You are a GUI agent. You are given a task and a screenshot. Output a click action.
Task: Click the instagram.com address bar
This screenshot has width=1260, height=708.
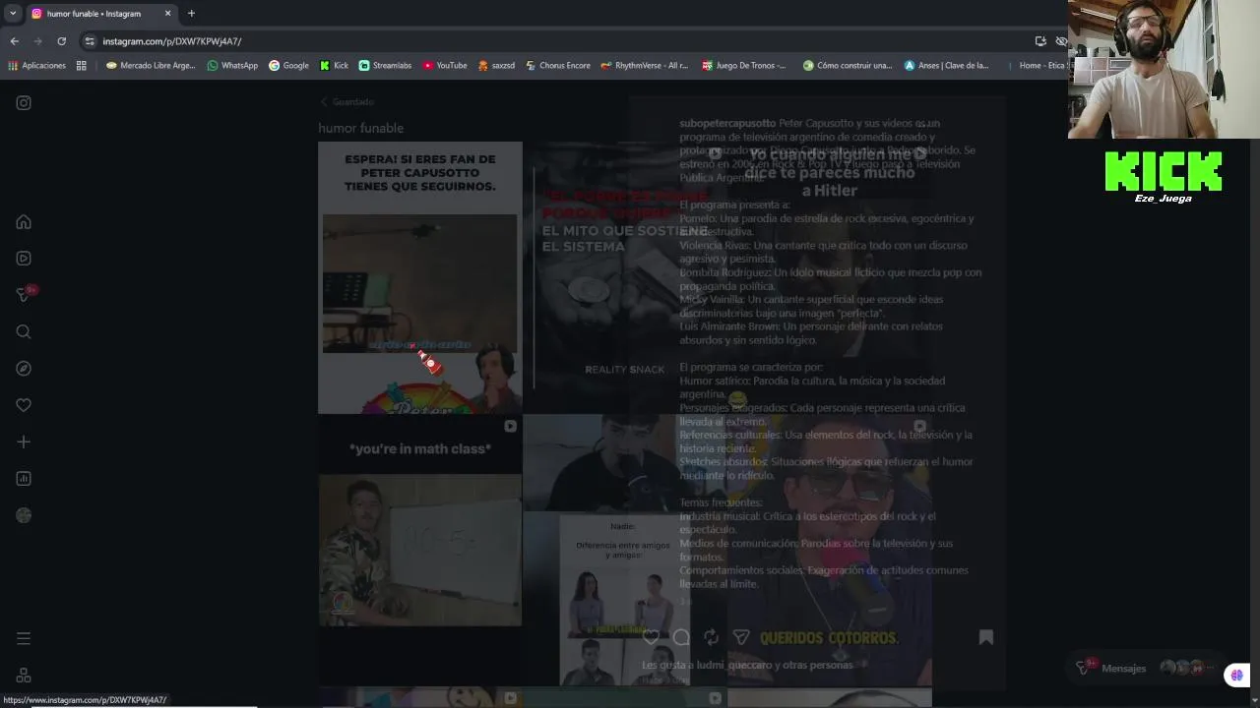click(x=561, y=41)
